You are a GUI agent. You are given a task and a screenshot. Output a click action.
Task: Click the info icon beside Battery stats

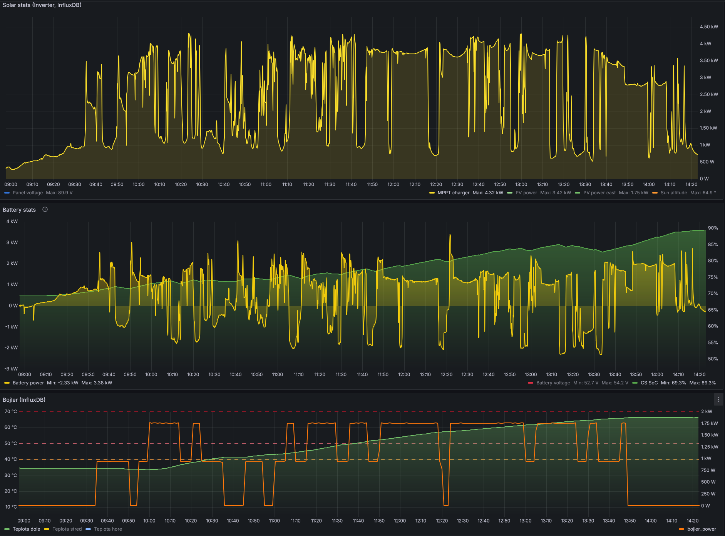(45, 209)
